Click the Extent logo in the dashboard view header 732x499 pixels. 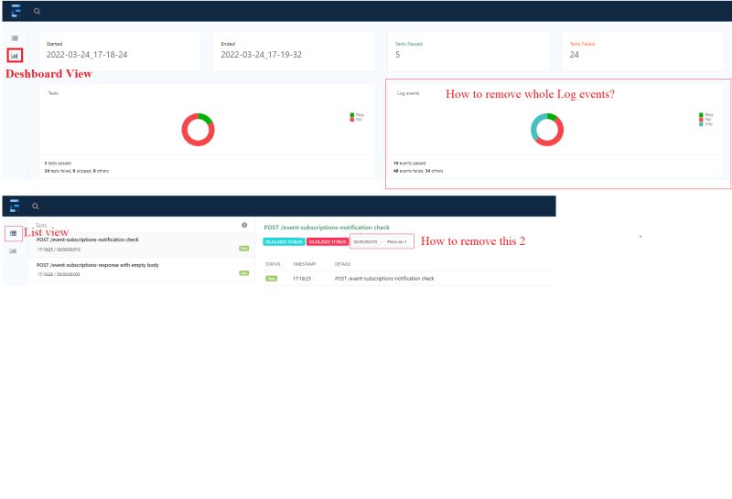point(16,11)
